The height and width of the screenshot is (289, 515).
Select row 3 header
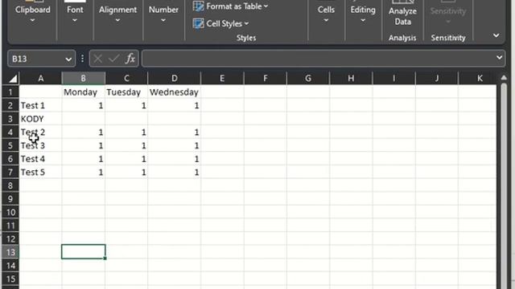[x=10, y=119]
